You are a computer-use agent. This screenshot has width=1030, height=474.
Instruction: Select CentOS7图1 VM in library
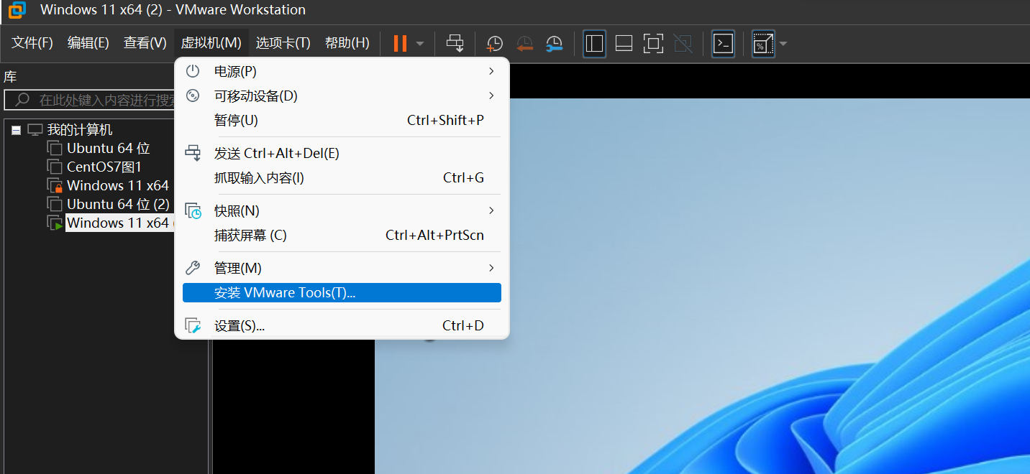click(x=104, y=167)
